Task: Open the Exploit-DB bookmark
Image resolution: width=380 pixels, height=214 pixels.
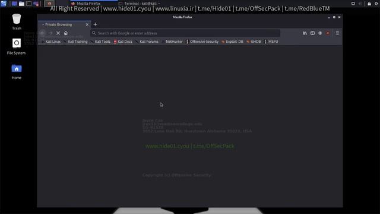Action: 232,42
